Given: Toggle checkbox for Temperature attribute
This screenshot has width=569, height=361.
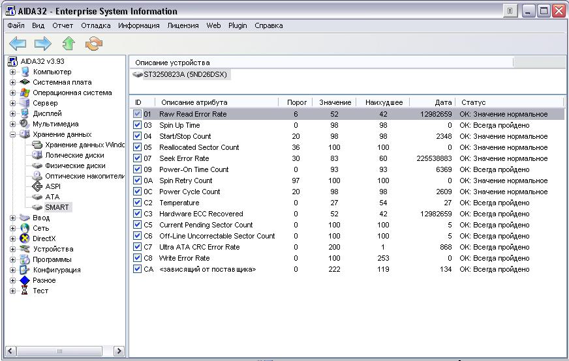Looking at the screenshot, I should 137,202.
